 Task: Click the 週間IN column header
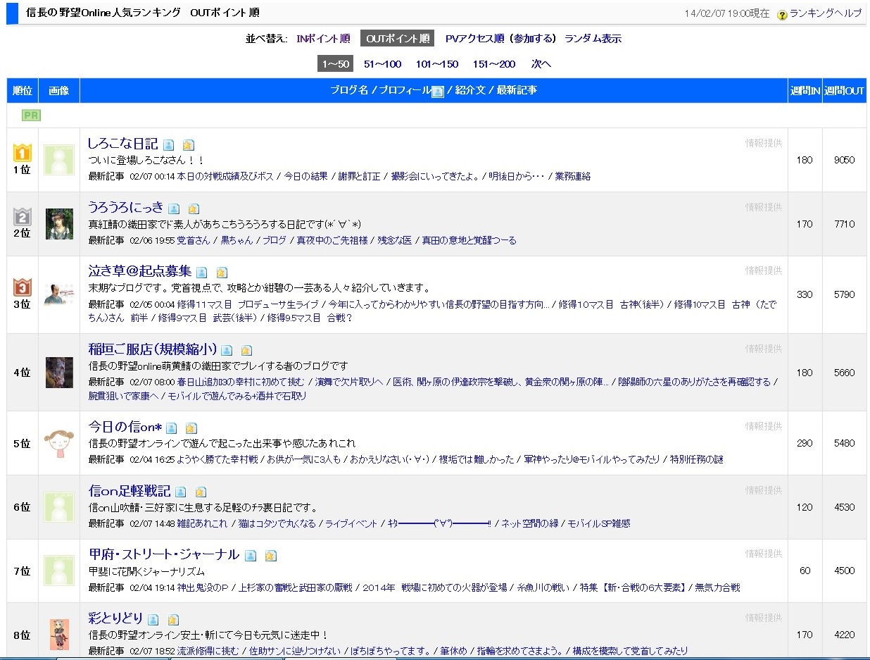pyautogui.click(x=805, y=91)
